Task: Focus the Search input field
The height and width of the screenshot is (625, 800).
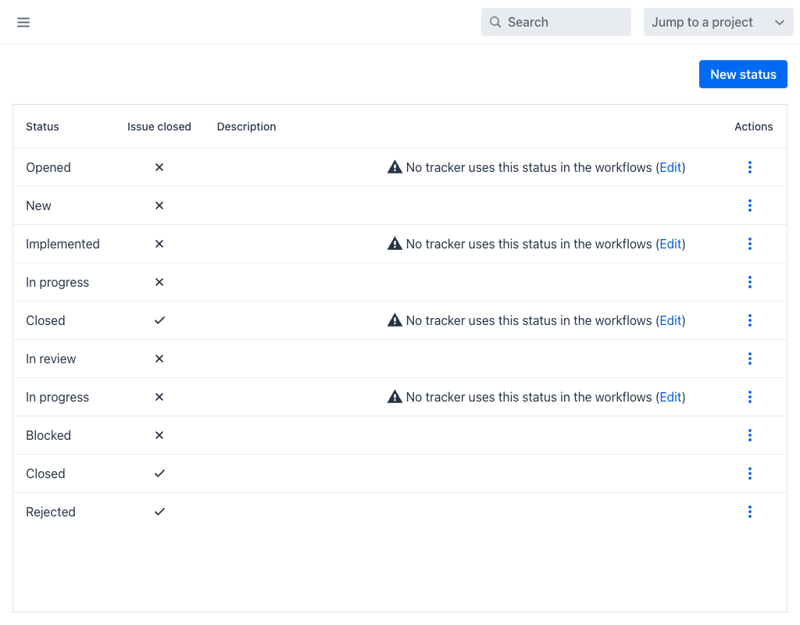Action: (555, 22)
